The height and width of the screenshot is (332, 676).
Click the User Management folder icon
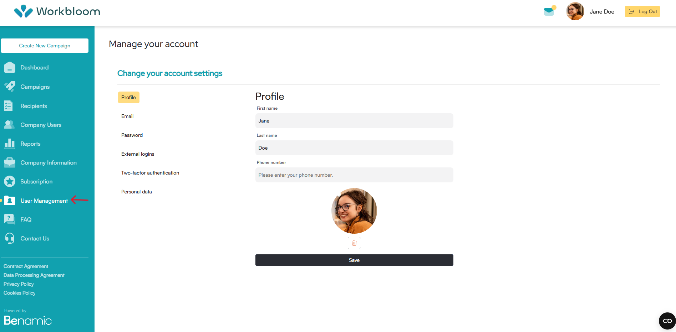click(10, 201)
